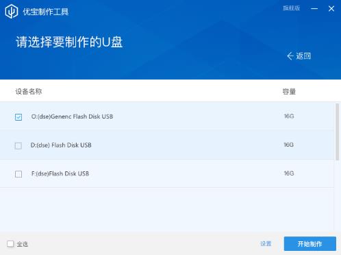The image size is (341, 255).
Task: Click the 16G capacity of D: drive
Action: pyautogui.click(x=289, y=145)
